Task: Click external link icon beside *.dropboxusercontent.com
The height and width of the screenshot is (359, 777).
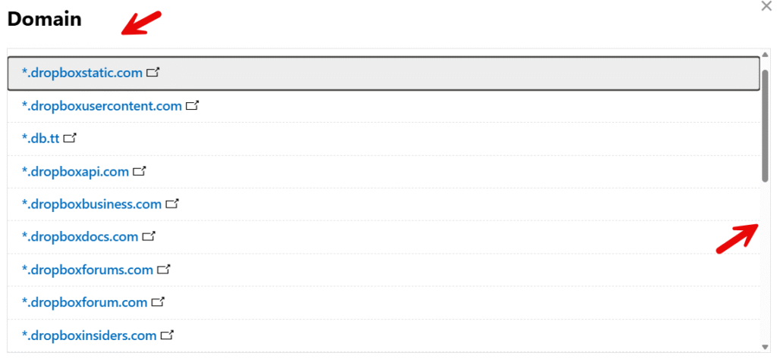Action: (192, 106)
